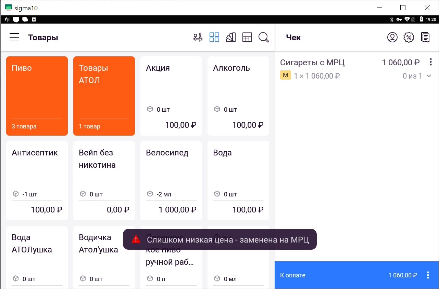
Task: Open more payment options in К оплате bar
Action: click(428, 275)
